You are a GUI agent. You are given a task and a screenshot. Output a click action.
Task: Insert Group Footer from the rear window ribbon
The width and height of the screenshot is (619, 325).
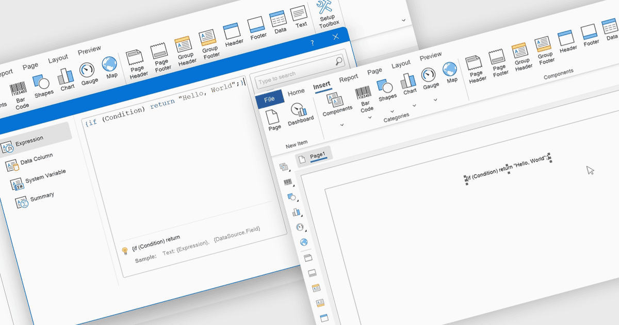click(209, 45)
